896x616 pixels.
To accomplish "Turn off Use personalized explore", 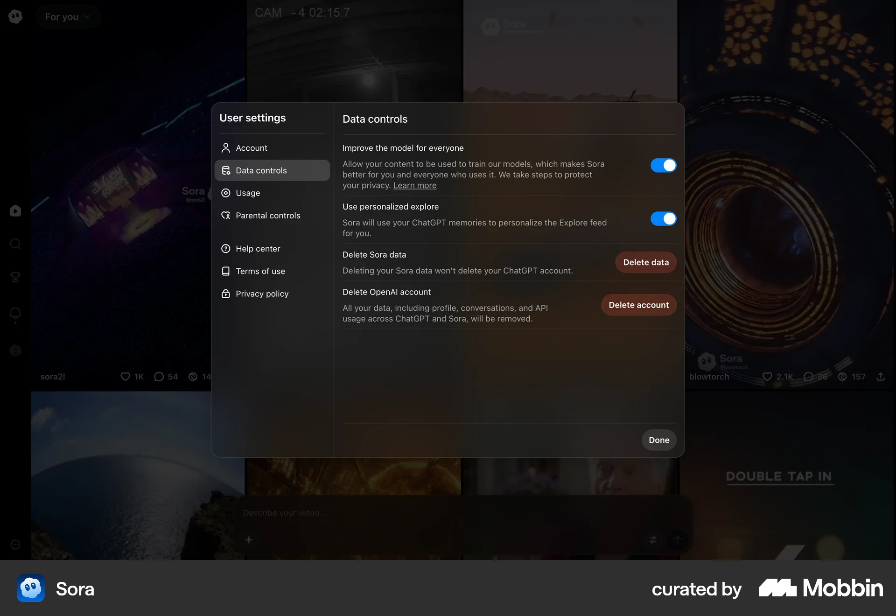I will point(663,218).
